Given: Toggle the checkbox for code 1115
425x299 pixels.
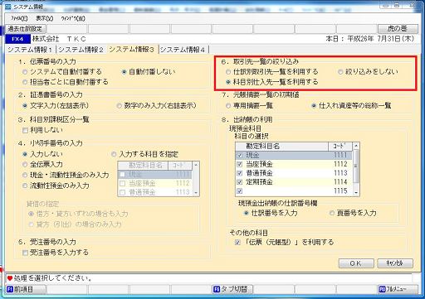Looking at the screenshot, I should (x=240, y=191).
